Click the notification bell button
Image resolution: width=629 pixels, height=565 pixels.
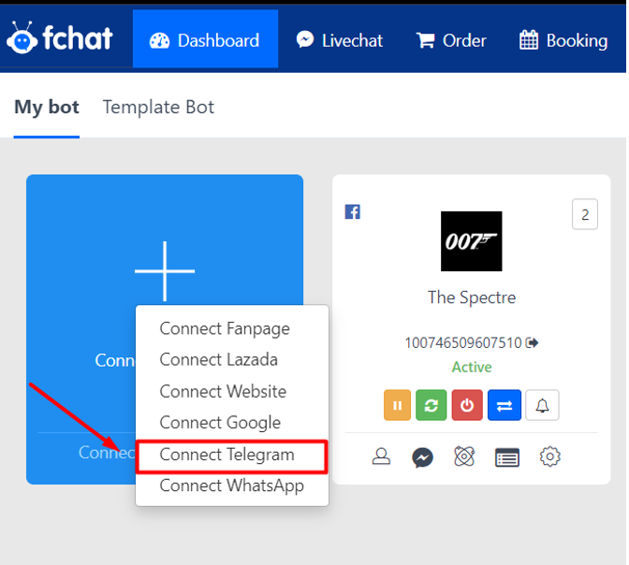(x=542, y=405)
